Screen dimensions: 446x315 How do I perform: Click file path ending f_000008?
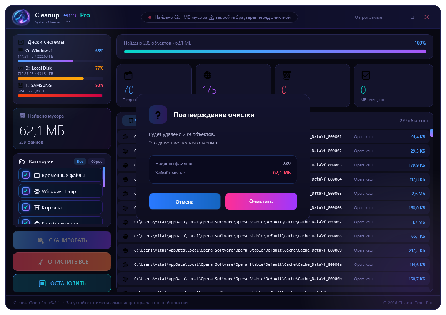coord(238,236)
